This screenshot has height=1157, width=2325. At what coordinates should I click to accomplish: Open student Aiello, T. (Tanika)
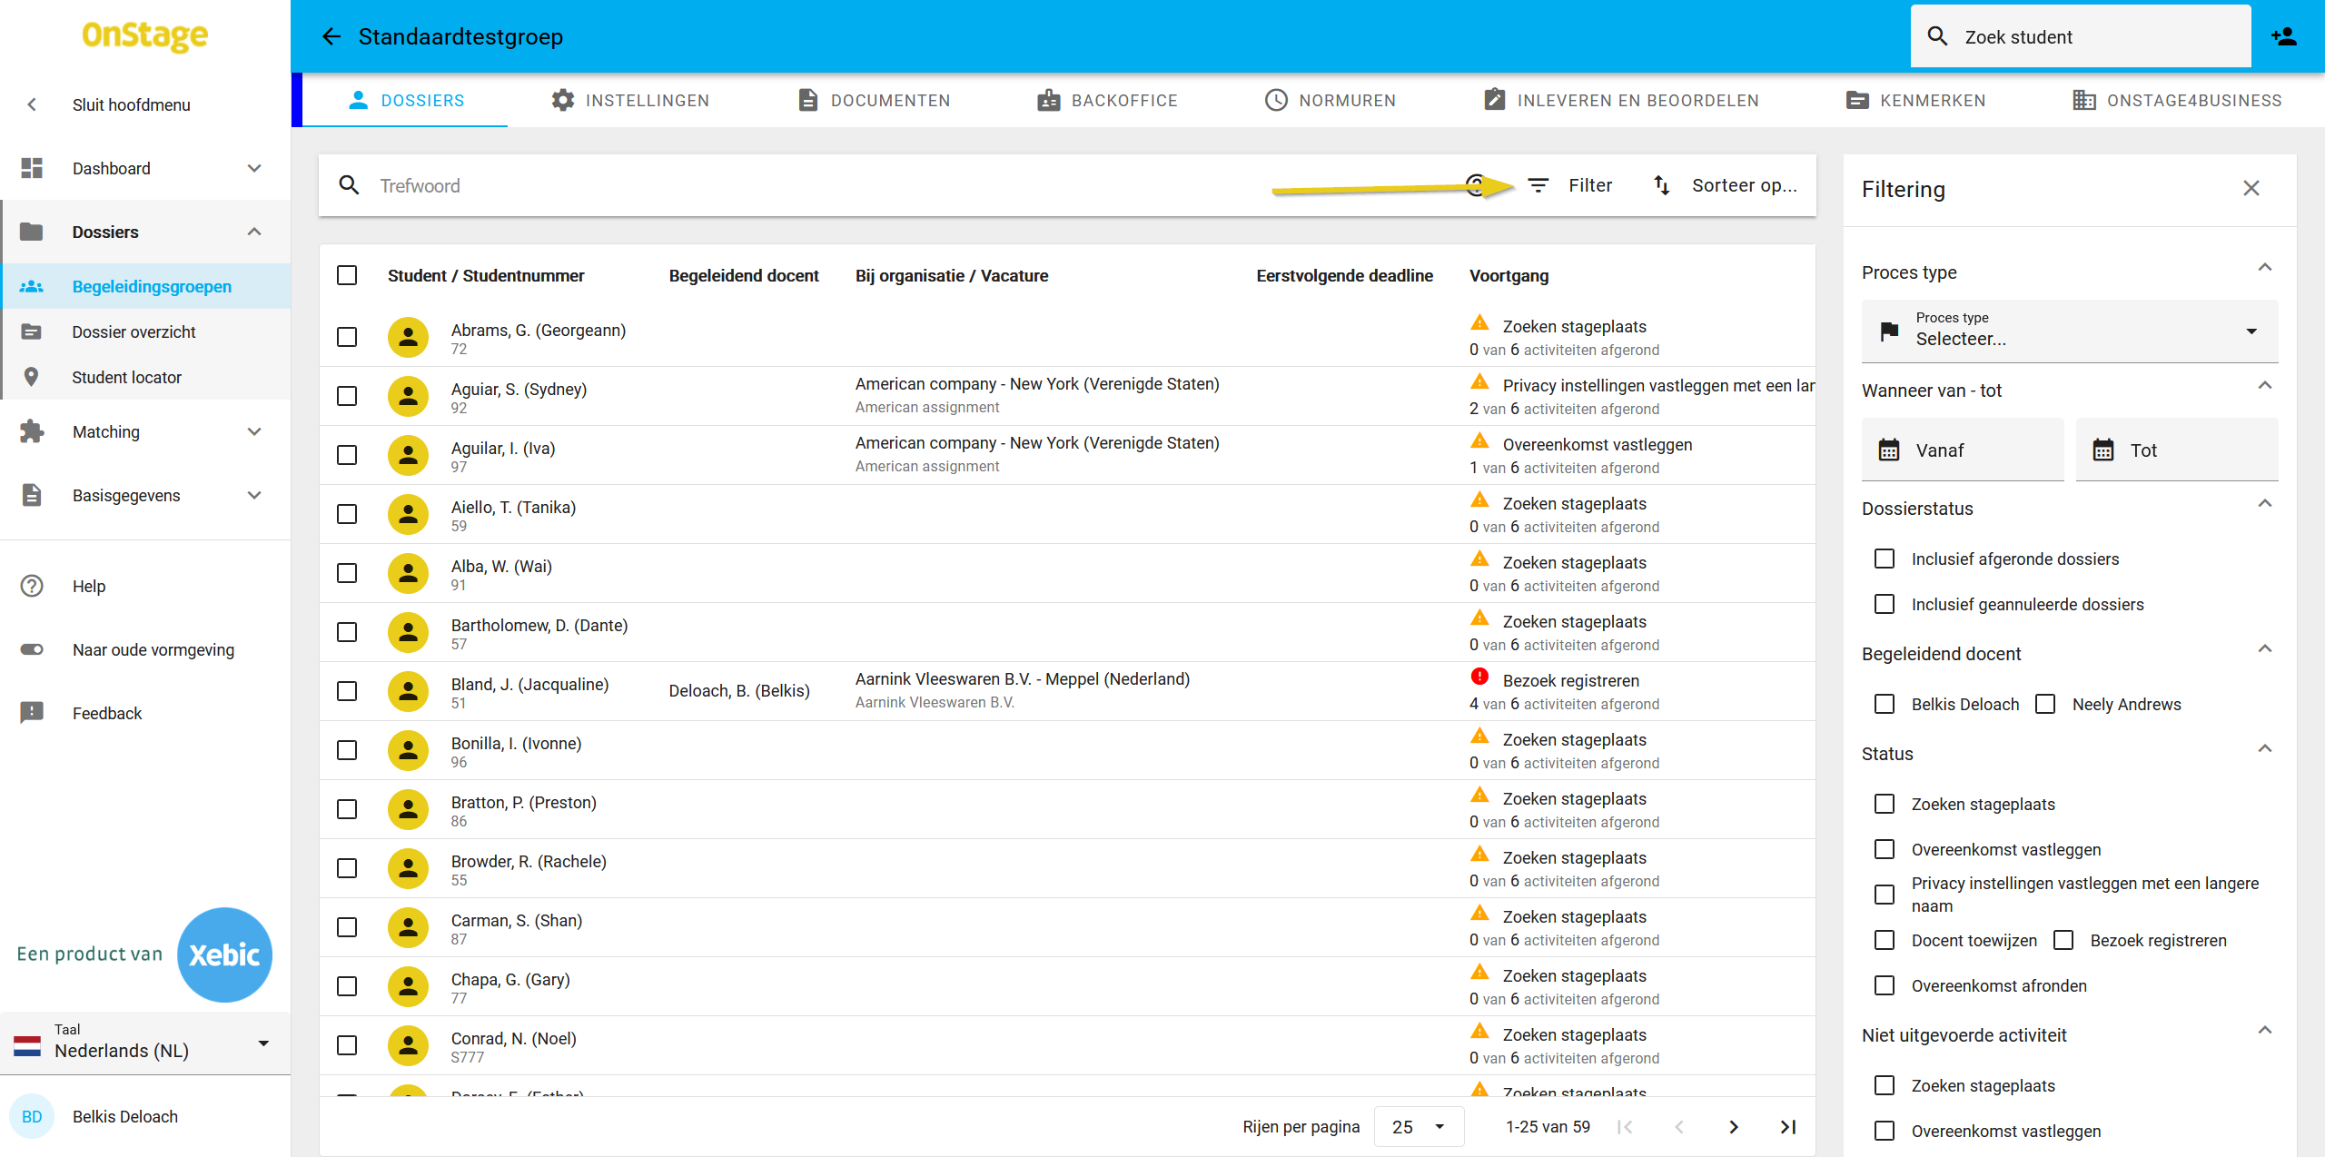513,508
